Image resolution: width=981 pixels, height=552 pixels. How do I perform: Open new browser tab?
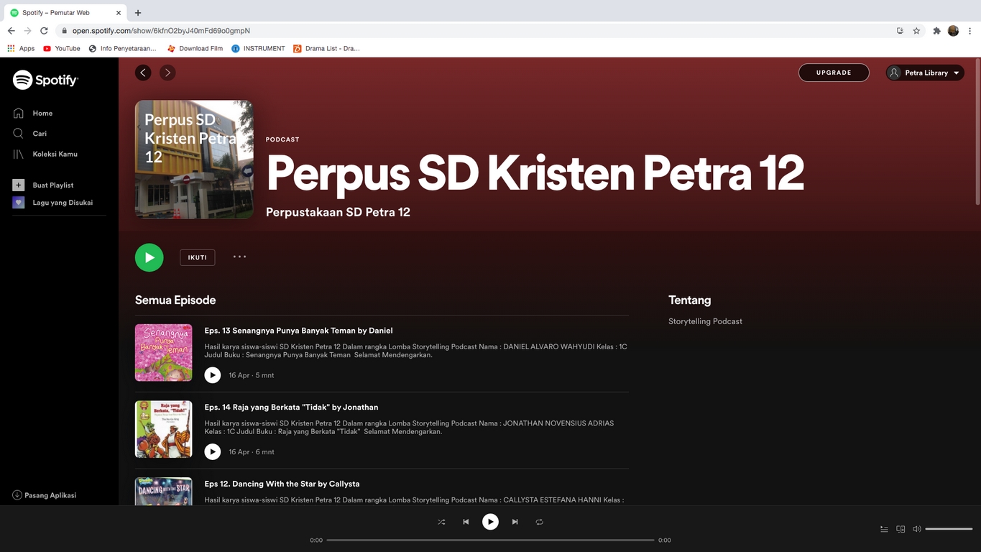138,13
